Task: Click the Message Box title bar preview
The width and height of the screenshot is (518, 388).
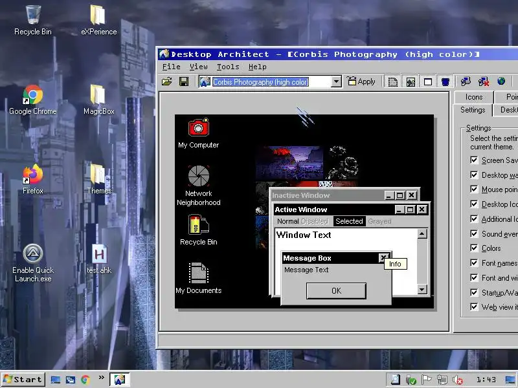Action: click(330, 258)
